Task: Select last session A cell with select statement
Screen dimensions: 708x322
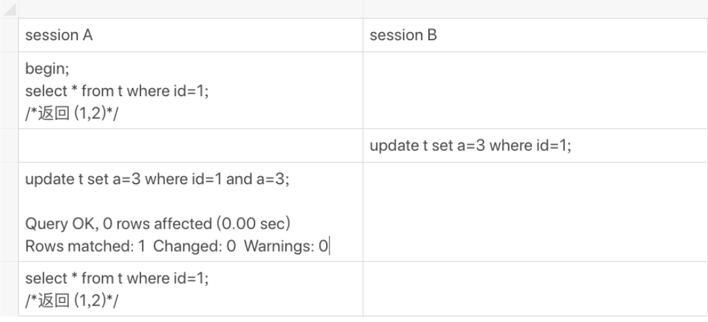Action: tap(190, 289)
